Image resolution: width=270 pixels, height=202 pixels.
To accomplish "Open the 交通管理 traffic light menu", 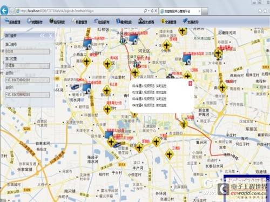I will pyautogui.click(x=168, y=22).
